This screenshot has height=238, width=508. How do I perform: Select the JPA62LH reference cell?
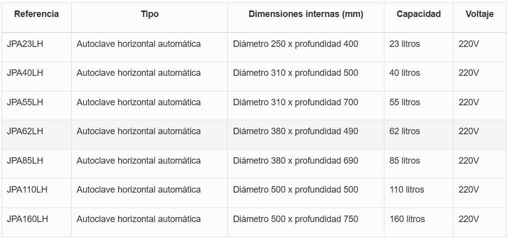tap(25, 131)
